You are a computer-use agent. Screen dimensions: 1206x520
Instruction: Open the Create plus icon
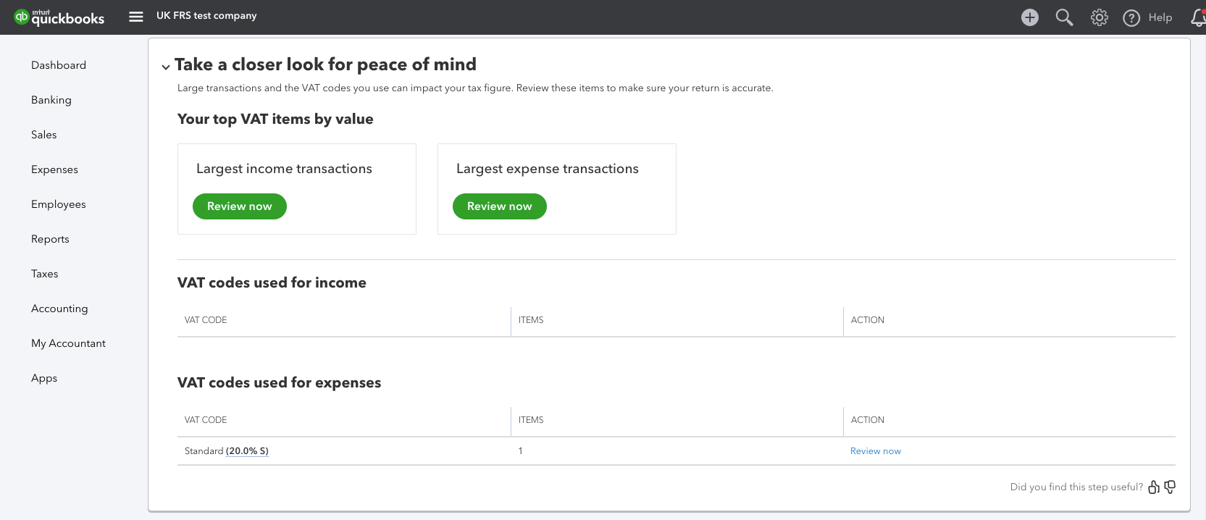coord(1029,17)
